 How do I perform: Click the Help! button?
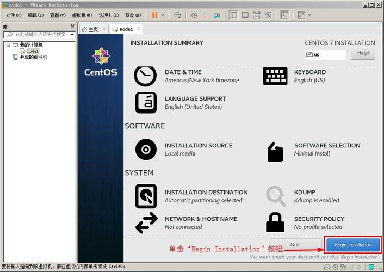[x=363, y=53]
